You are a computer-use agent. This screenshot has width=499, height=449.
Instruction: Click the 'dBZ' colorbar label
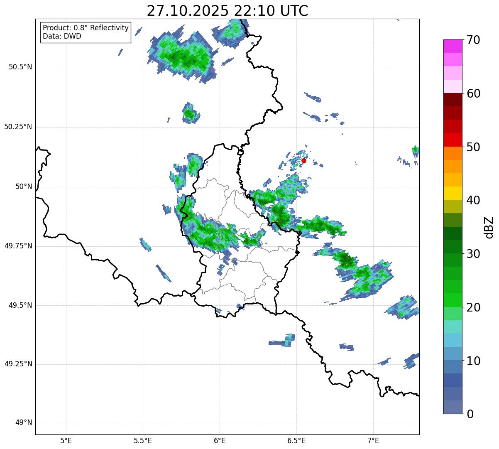[489, 227]
